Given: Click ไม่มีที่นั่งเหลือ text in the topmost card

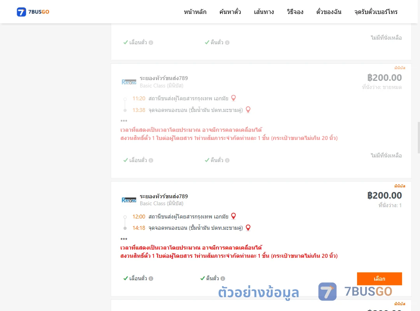Looking at the screenshot, I should pyautogui.click(x=386, y=38).
